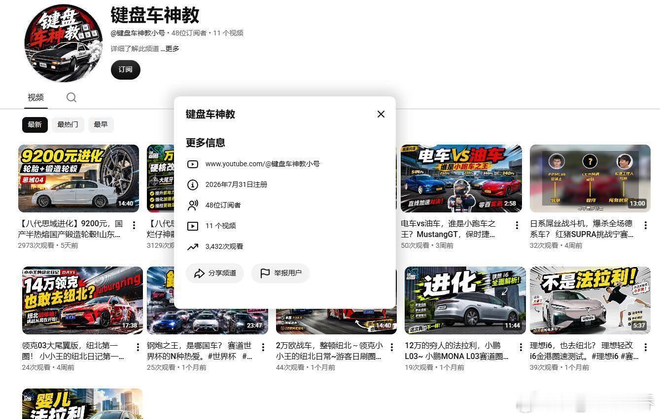660x419 pixels.
Task: Open 9200元进化 video thumbnail
Action: tap(79, 179)
